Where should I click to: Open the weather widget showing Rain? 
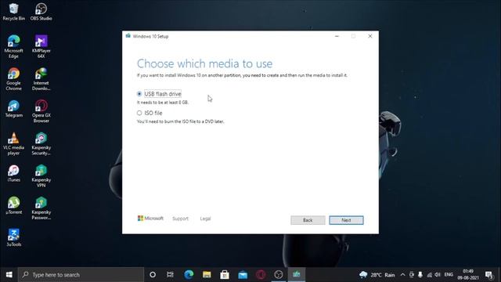[x=377, y=275]
